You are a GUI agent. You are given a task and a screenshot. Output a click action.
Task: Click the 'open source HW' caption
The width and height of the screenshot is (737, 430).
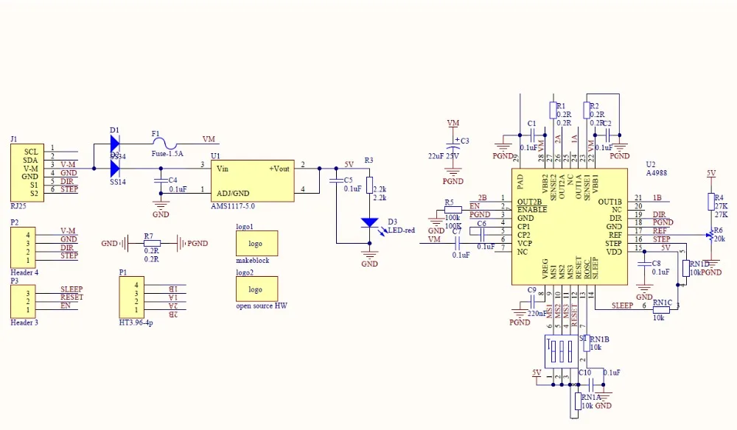[x=262, y=306]
